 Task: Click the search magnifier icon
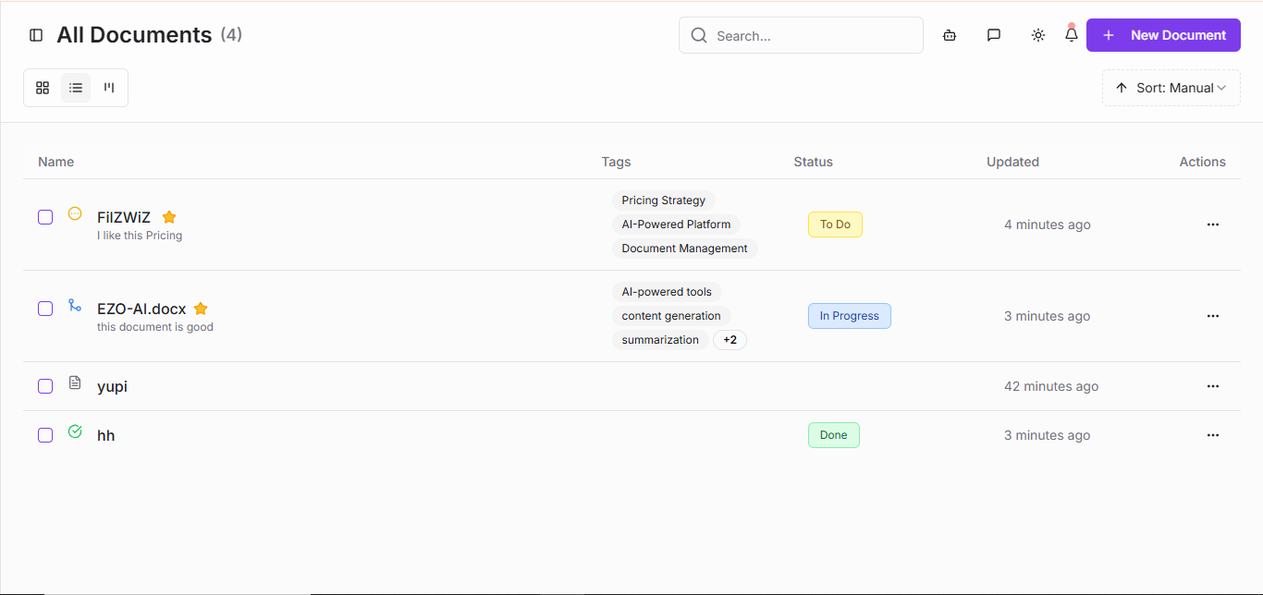click(700, 36)
